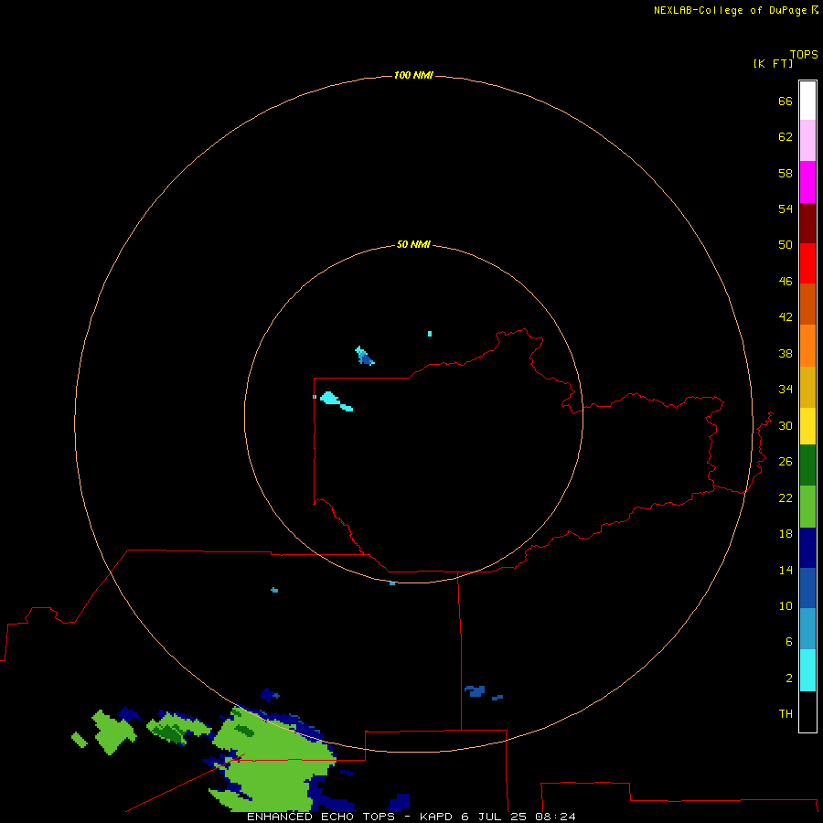Click the legend value 38
The width and height of the screenshot is (823, 823).
point(786,353)
